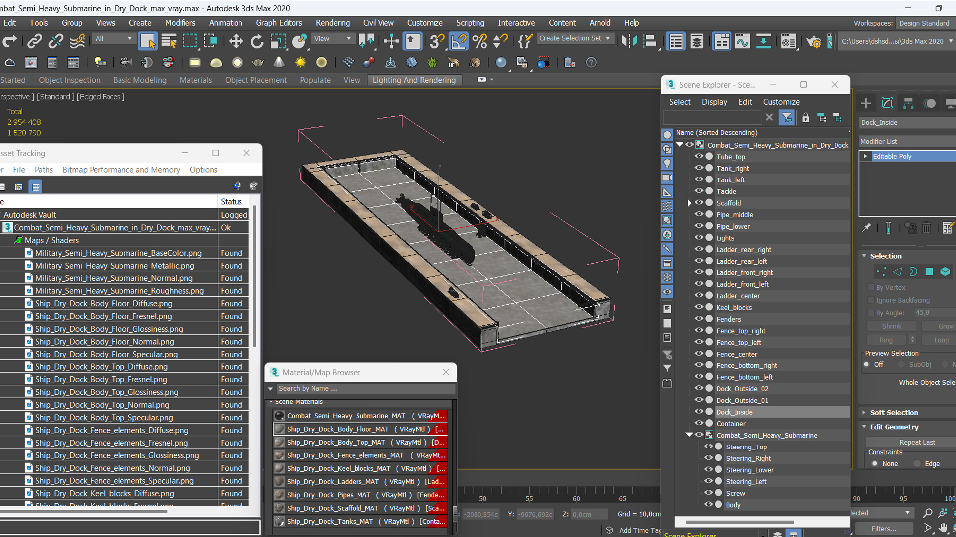This screenshot has height=537, width=956.
Task: Switch to Object Inspection ribbon tab
Action: pyautogui.click(x=70, y=80)
